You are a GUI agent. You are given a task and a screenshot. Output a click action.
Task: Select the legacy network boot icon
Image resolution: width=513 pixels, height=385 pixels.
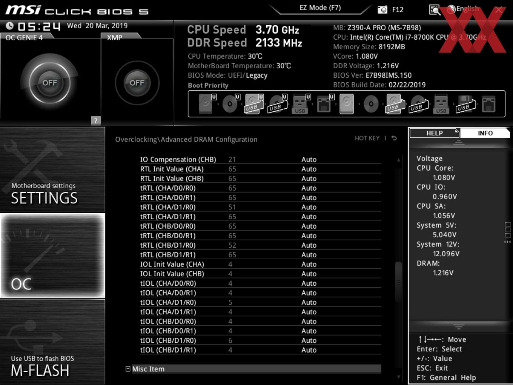488,104
